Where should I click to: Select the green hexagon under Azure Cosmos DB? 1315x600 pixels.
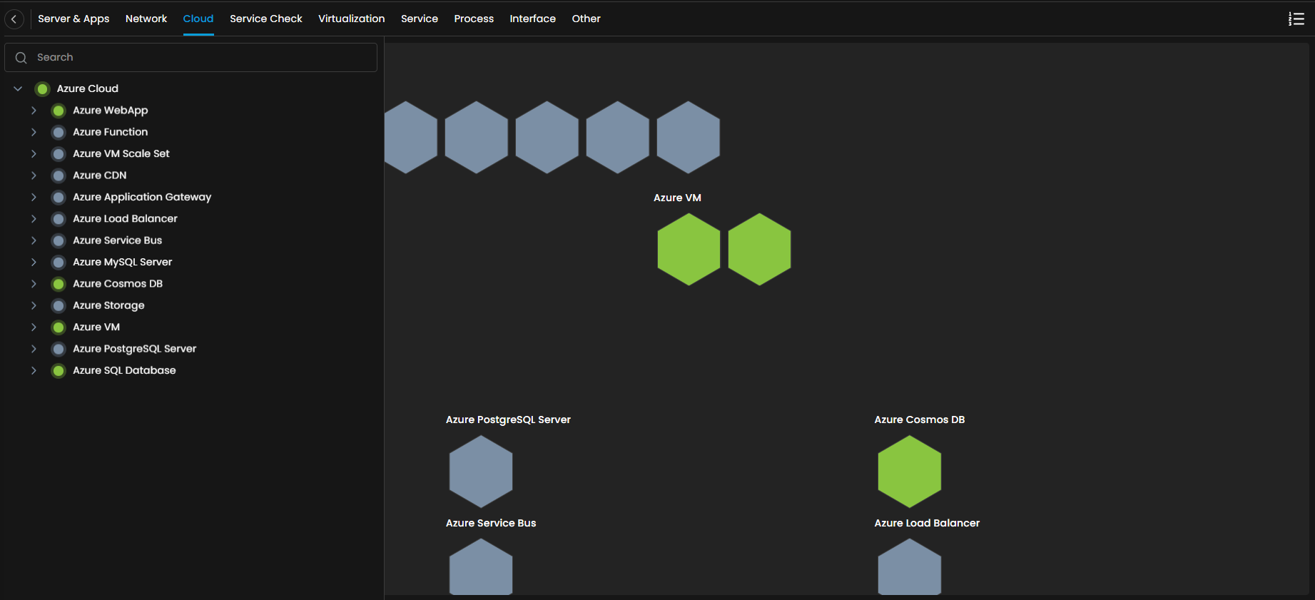pyautogui.click(x=909, y=472)
